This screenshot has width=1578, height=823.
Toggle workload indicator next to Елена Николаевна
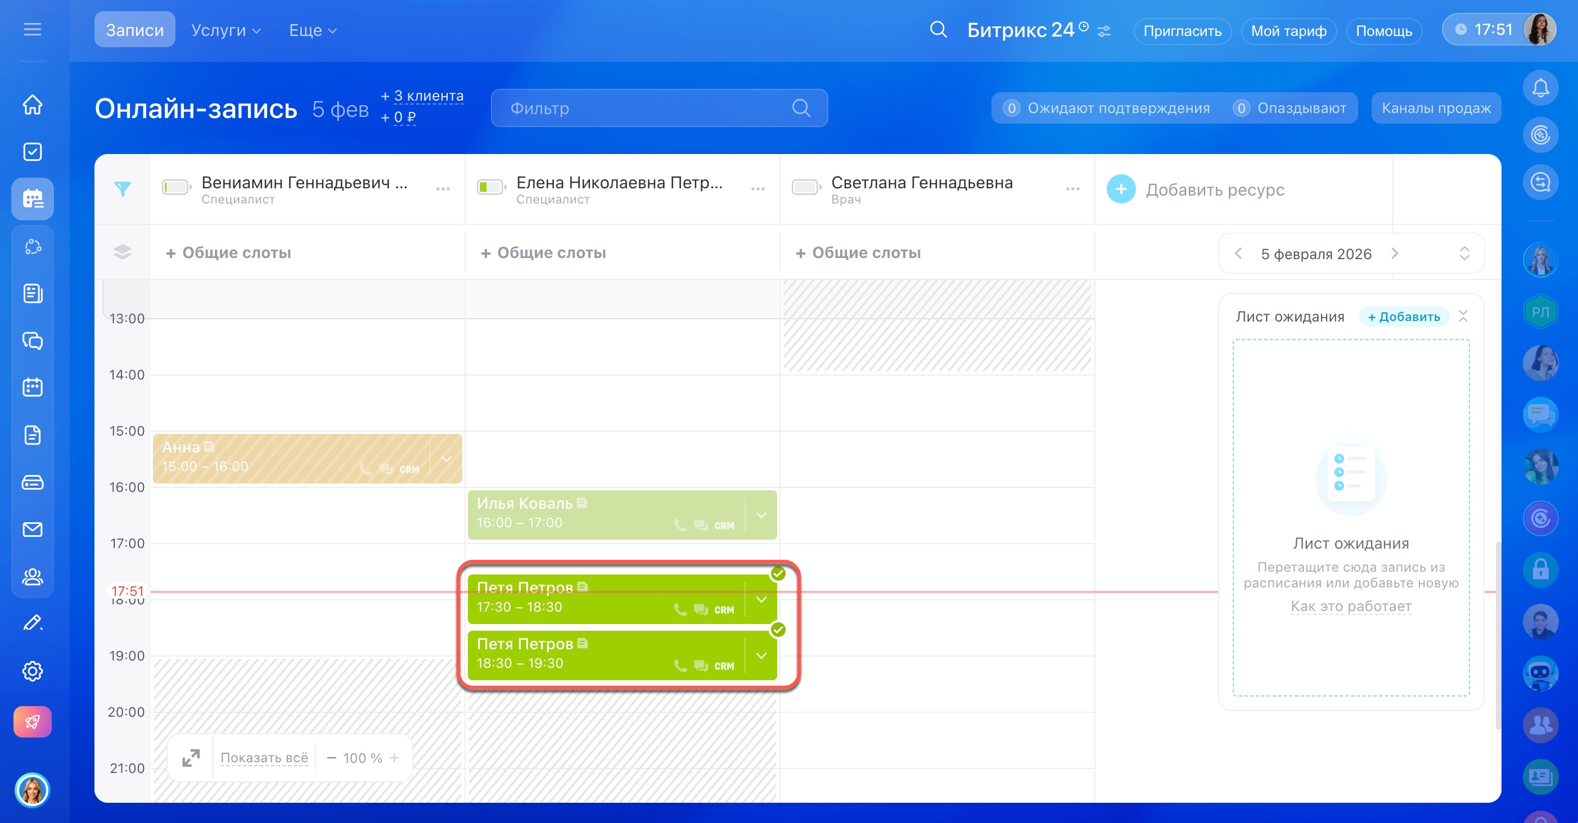click(x=491, y=187)
